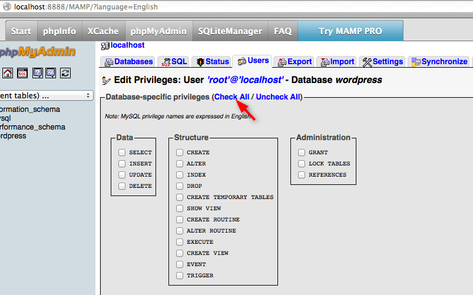The image size is (473, 295).
Task: Open the recent tables dropdown
Action: [46, 95]
